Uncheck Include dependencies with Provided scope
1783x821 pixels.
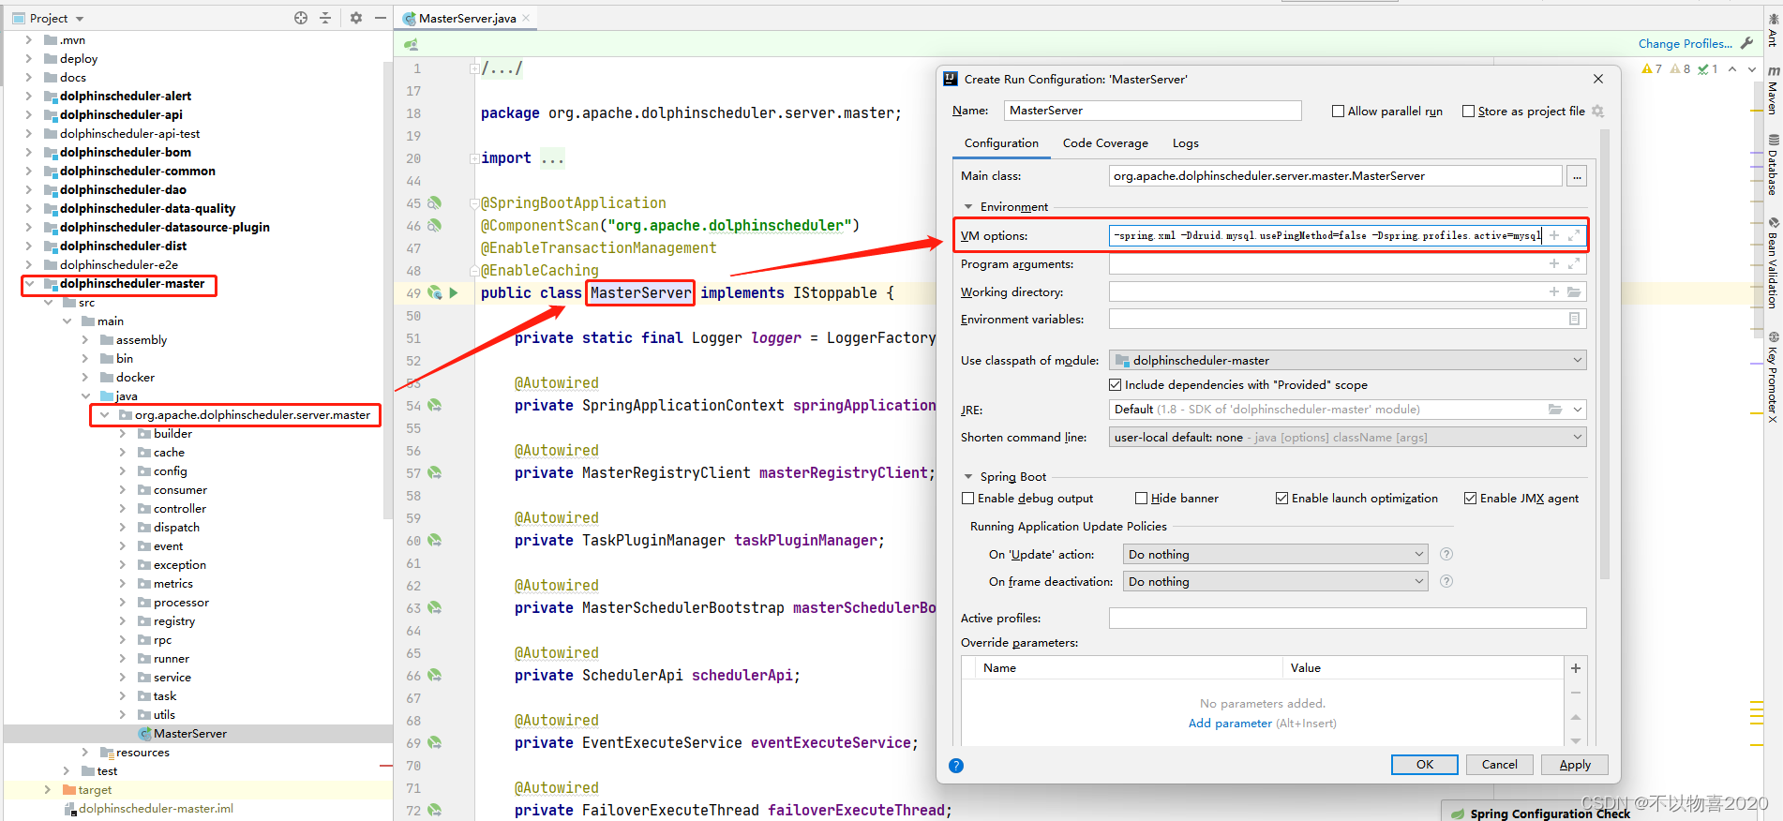click(x=1116, y=384)
